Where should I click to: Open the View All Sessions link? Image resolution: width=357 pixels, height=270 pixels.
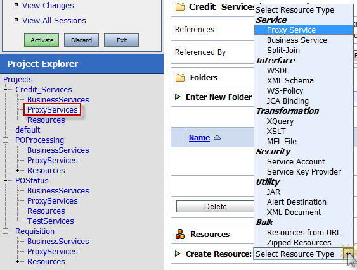(x=54, y=21)
